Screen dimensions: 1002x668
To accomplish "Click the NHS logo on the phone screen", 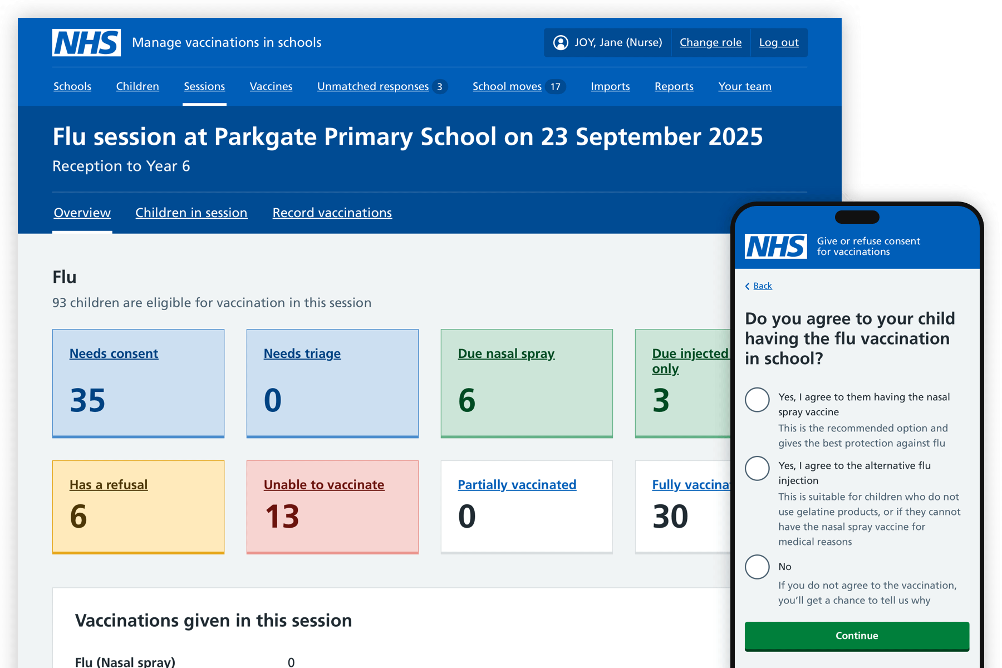I will click(x=775, y=246).
